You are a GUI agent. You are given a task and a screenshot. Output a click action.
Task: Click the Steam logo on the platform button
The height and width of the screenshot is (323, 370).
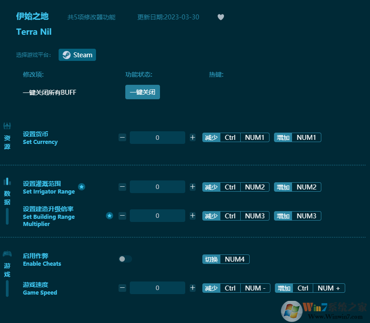[66, 55]
